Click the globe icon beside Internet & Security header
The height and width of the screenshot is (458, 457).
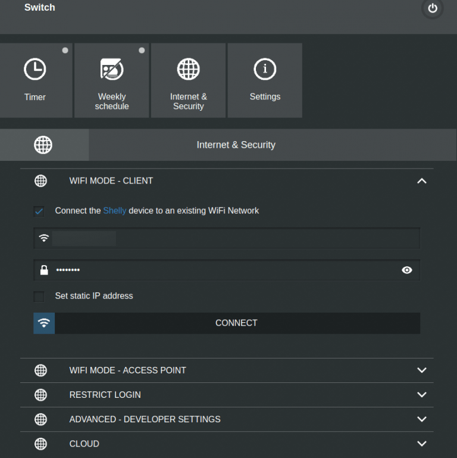[x=43, y=145]
